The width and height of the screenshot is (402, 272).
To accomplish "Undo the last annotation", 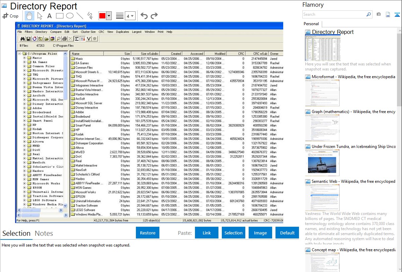I will click(144, 16).
